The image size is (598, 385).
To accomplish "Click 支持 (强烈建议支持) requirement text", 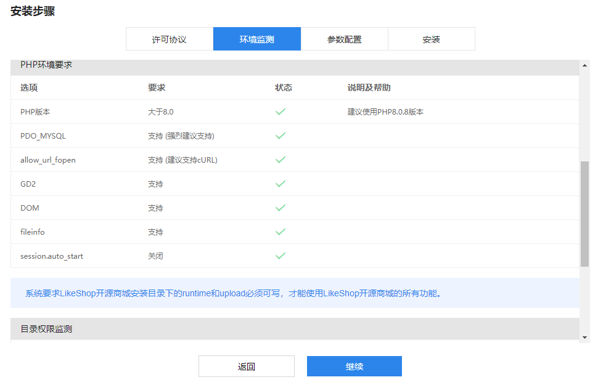I will pyautogui.click(x=181, y=136).
